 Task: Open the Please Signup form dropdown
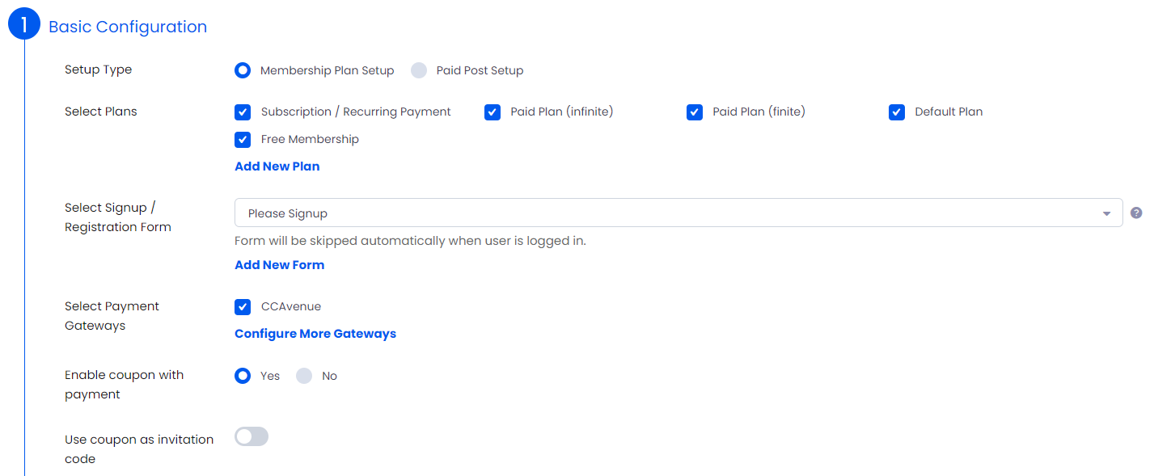pos(678,213)
